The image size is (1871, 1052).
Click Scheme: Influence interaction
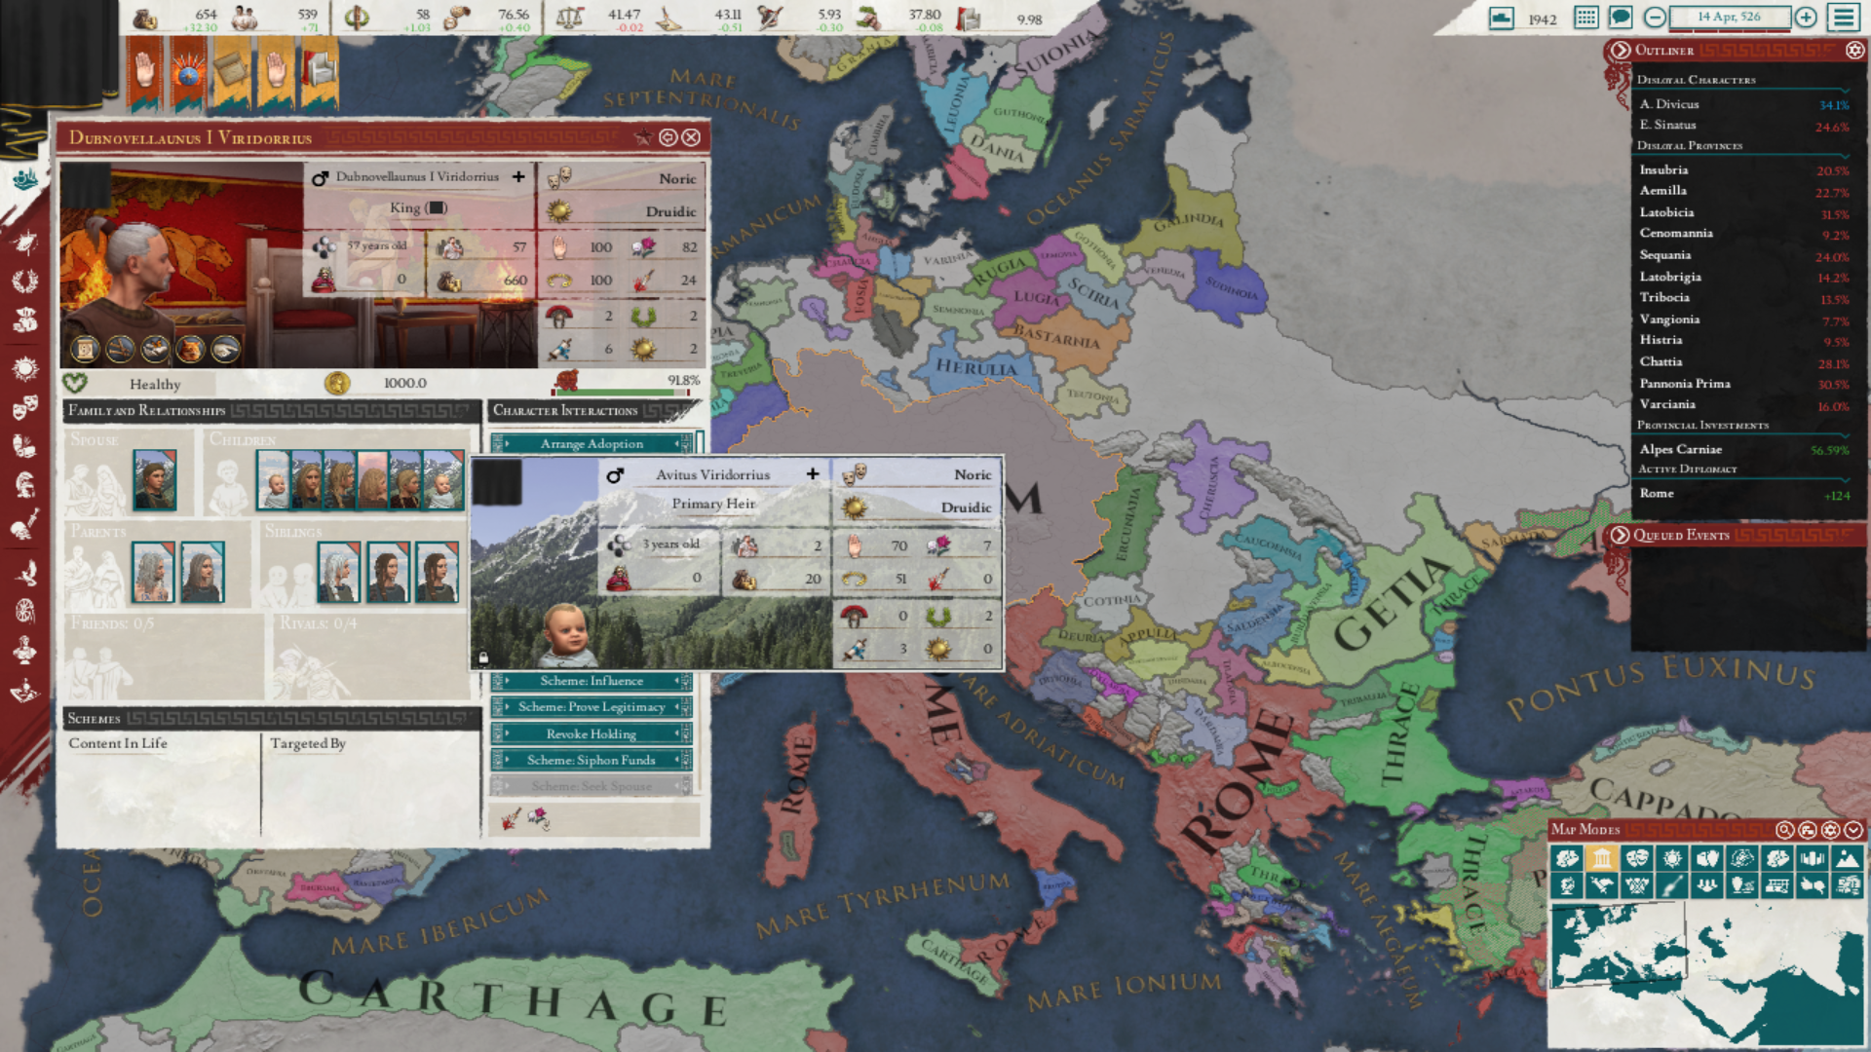(x=592, y=681)
